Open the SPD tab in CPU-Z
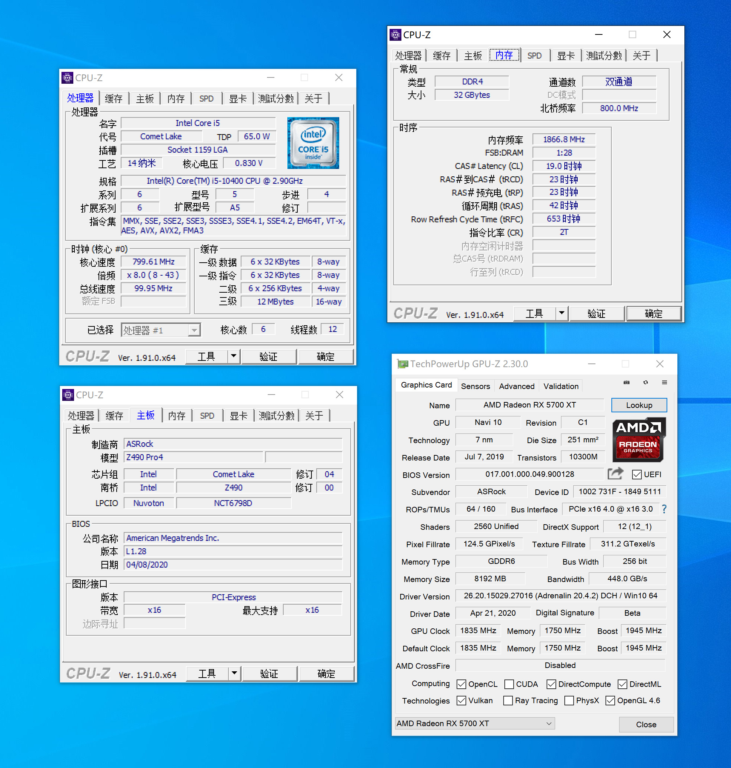Viewport: 731px width, 768px height. pos(207,98)
